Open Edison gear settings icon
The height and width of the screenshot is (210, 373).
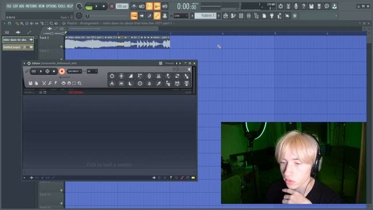[x=29, y=64]
